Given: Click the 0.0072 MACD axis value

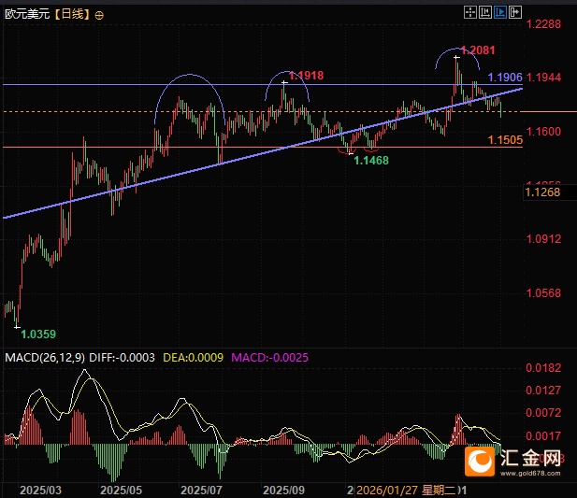Looking at the screenshot, I should [x=543, y=413].
